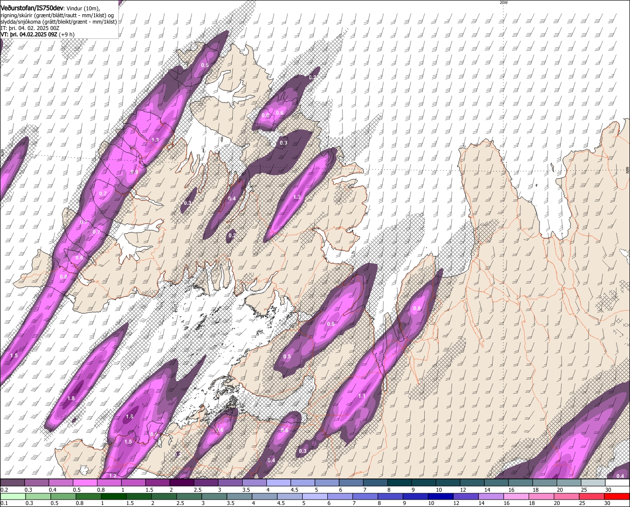The image size is (630, 507).
Task: Pick the slate blue 6–7 snow swatch
Action: (351, 483)
